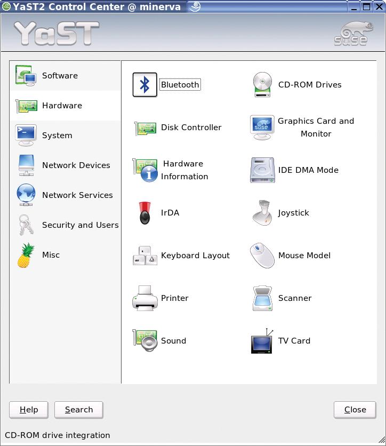Select the Network Services globe icon
The image size is (386, 446).
click(26, 195)
